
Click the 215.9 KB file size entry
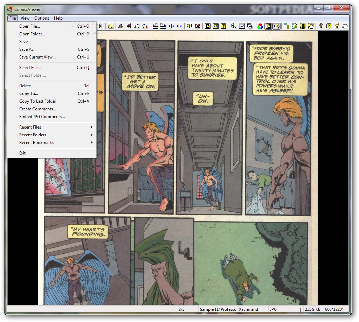pos(312,309)
